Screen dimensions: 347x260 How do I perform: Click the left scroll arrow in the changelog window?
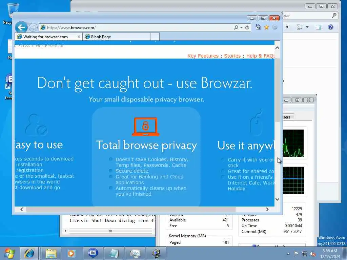click(x=65, y=231)
